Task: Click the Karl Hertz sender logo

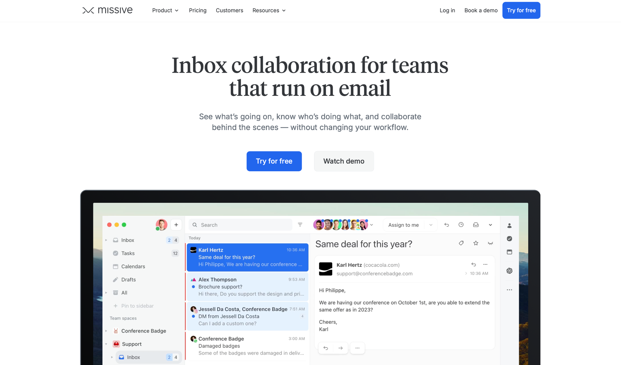Action: [326, 269]
